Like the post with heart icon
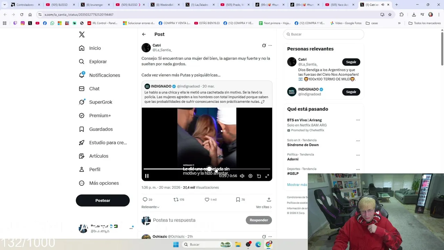This screenshot has height=250, width=444. coord(207,200)
